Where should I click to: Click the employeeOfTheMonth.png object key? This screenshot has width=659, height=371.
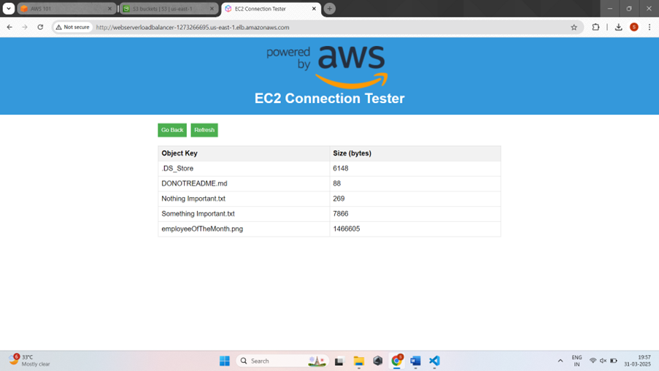(202, 229)
